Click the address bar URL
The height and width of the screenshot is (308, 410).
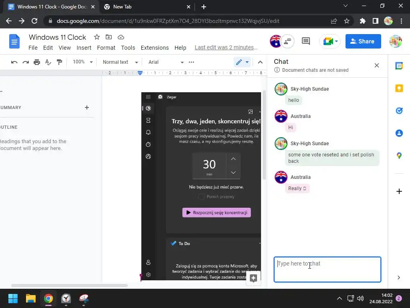coord(168,21)
